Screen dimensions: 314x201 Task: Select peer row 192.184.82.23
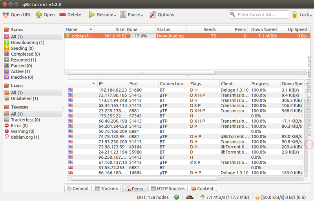(185, 90)
